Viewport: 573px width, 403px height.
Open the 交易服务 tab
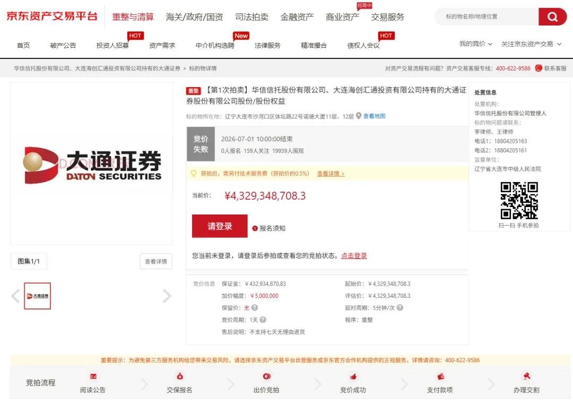pyautogui.click(x=387, y=17)
